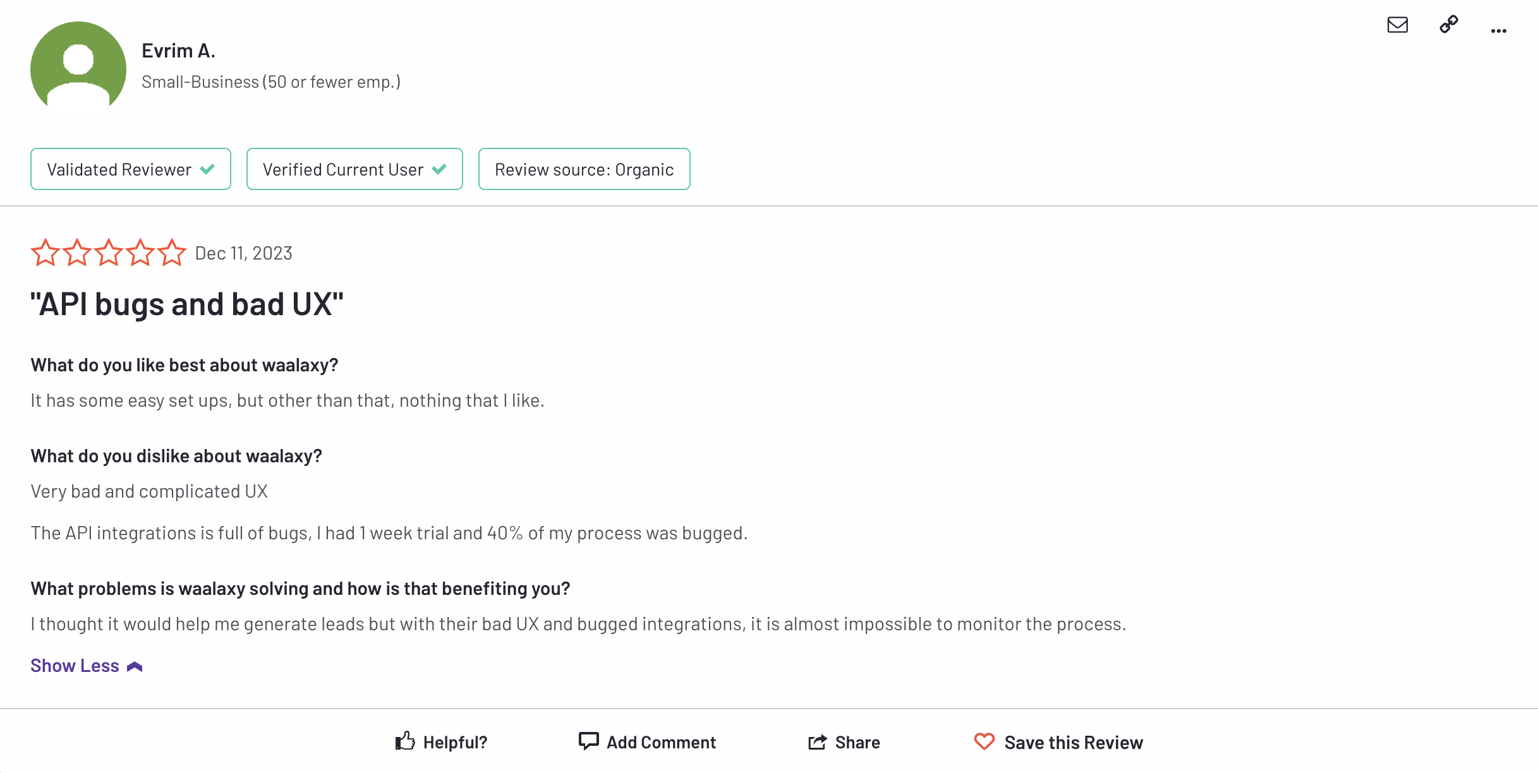Screen dimensions: 1538x773
Task: Open the three-dots more options menu
Action: point(1498,30)
